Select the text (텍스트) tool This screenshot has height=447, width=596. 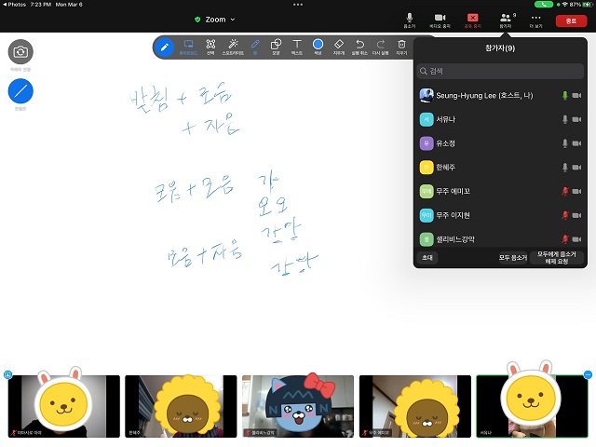point(297,47)
